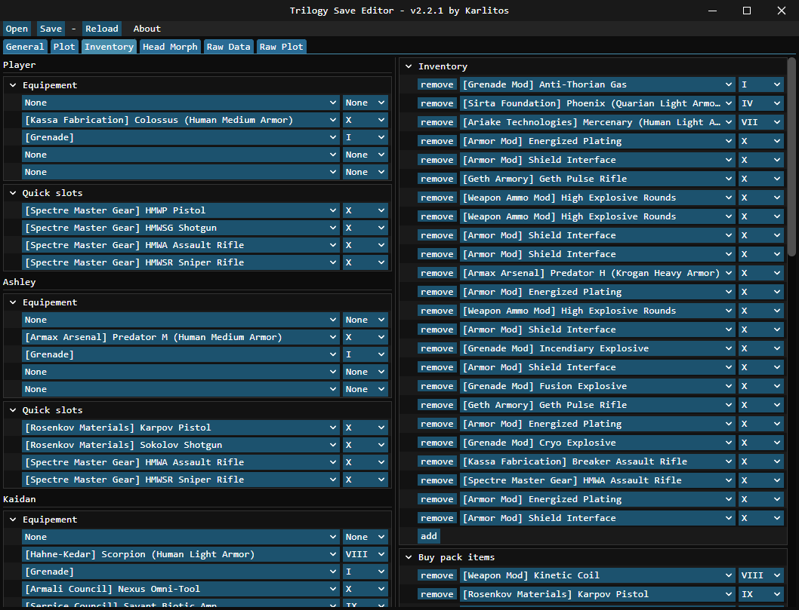Open Sokolov Shotgun item dropdown

(180, 445)
